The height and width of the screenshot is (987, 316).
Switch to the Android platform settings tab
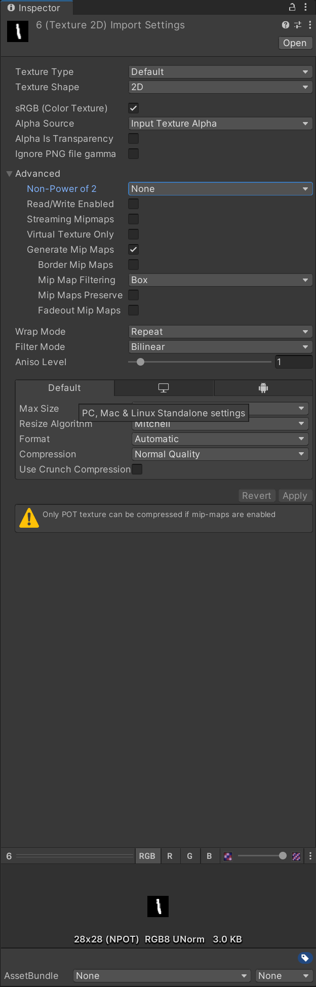263,387
